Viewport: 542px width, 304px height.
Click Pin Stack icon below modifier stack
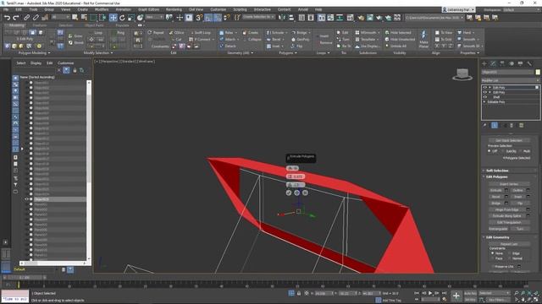pyautogui.click(x=484, y=126)
